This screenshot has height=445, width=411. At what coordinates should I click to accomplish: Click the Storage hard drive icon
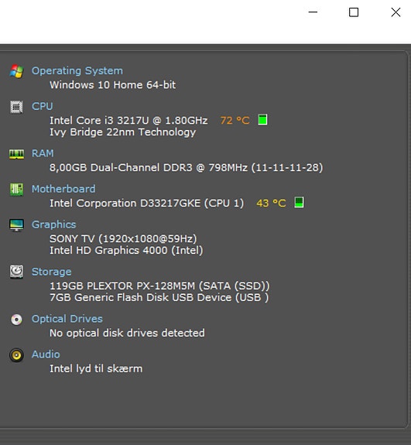coord(16,272)
